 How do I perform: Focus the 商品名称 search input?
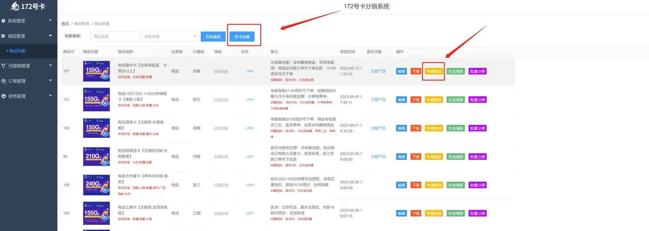click(x=115, y=36)
